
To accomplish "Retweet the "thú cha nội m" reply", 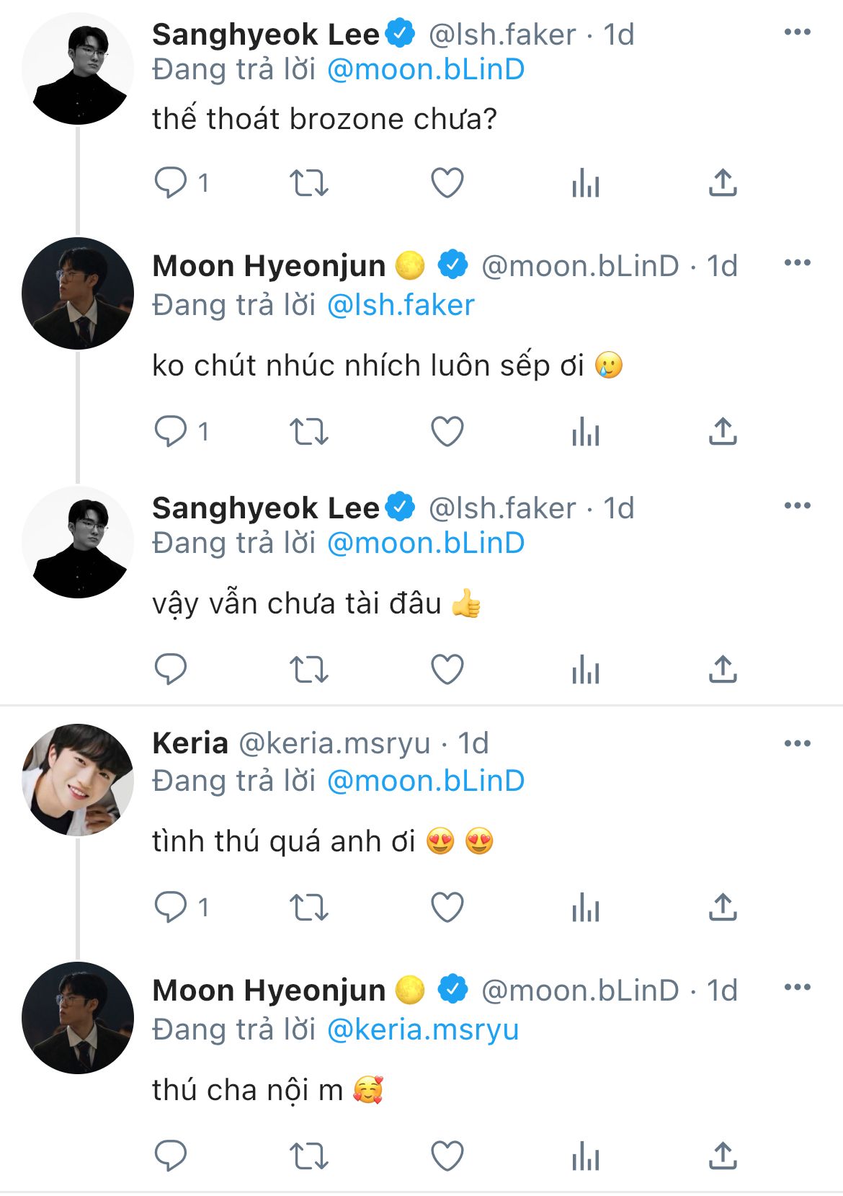I will click(x=308, y=1156).
